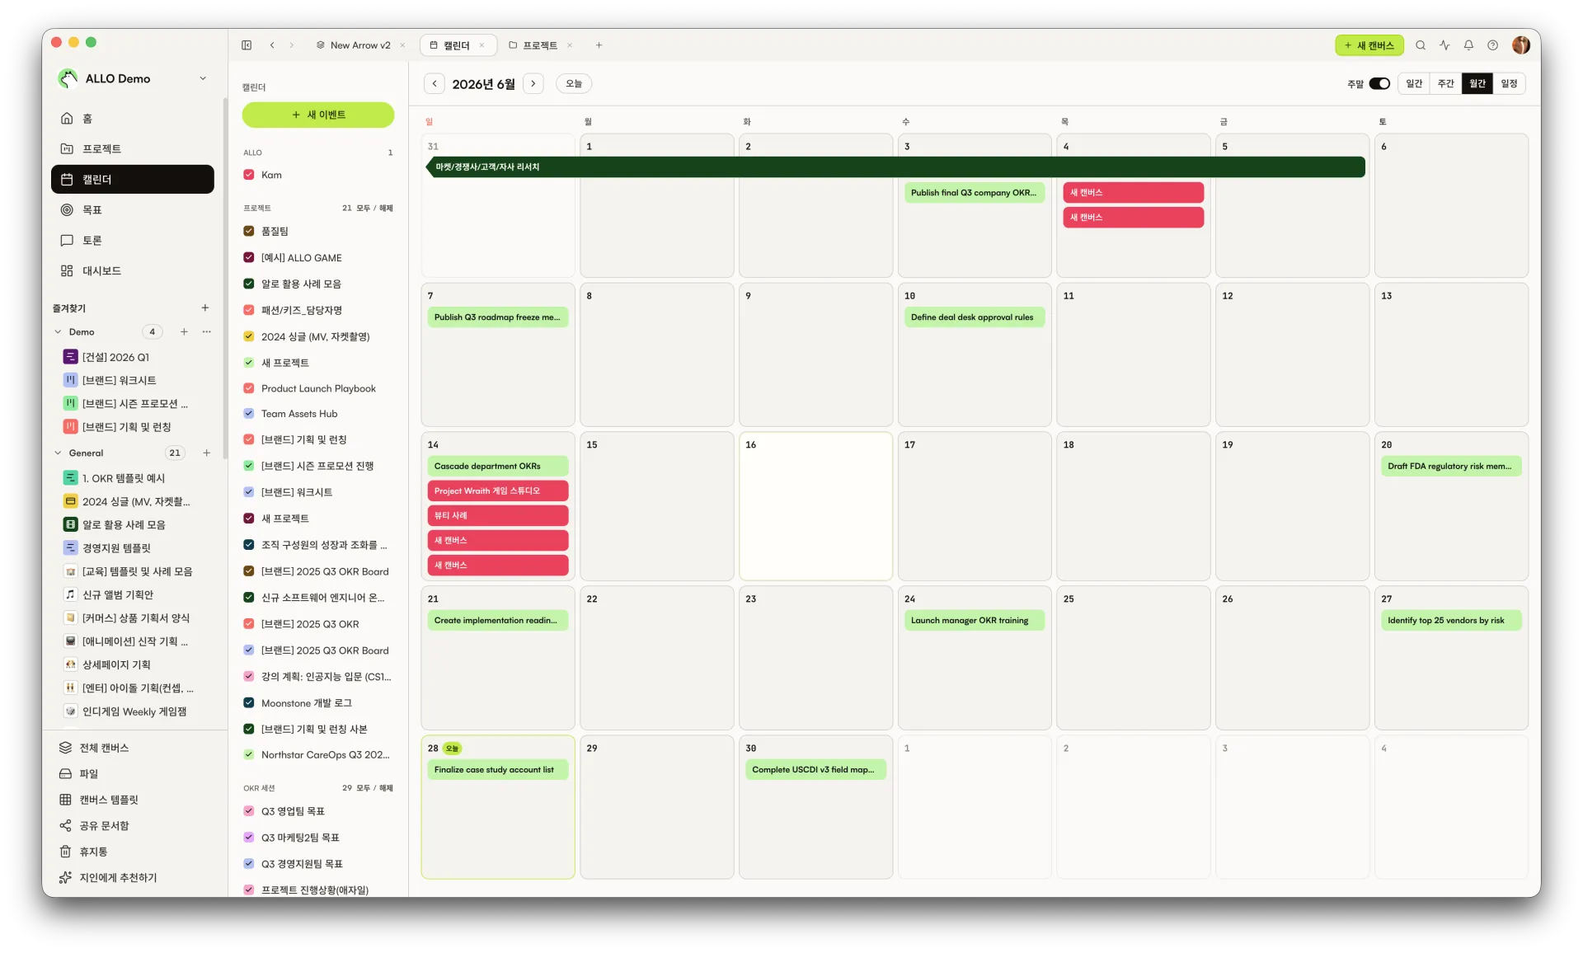Open 대시보드 in the sidebar
1583x953 pixels.
[x=132, y=271]
